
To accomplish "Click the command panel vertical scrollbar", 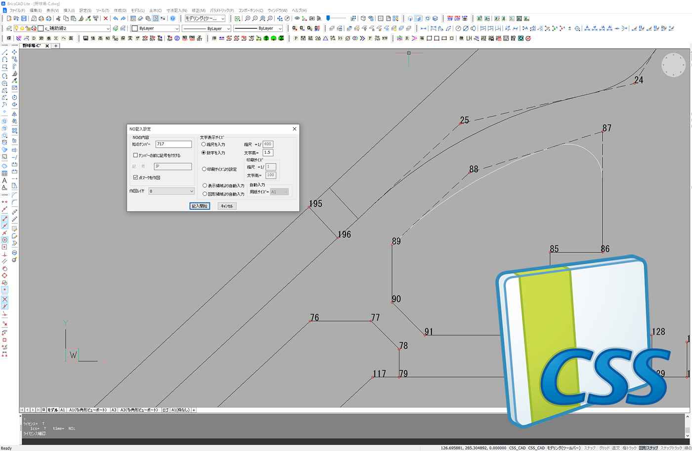I will [x=688, y=426].
